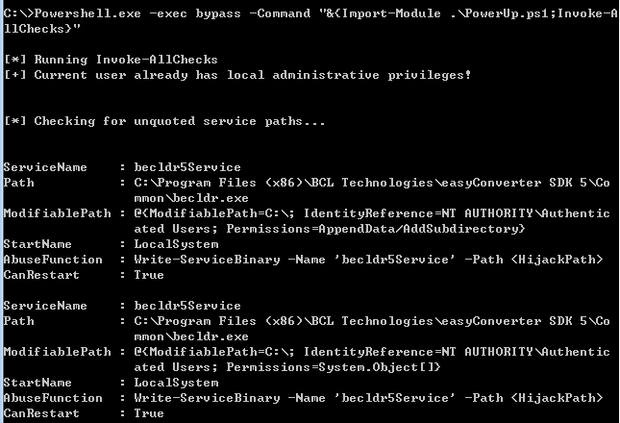Screen dimensions: 620x423
Task: Click the first CanRestart True value
Action: click(149, 275)
